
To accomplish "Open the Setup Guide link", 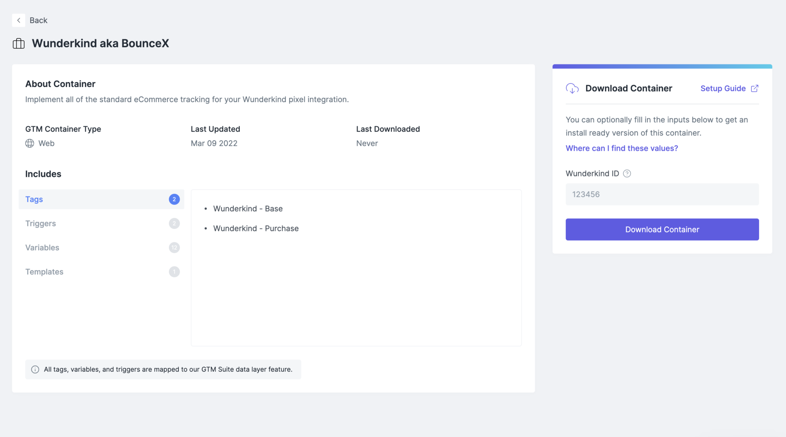I will click(723, 89).
